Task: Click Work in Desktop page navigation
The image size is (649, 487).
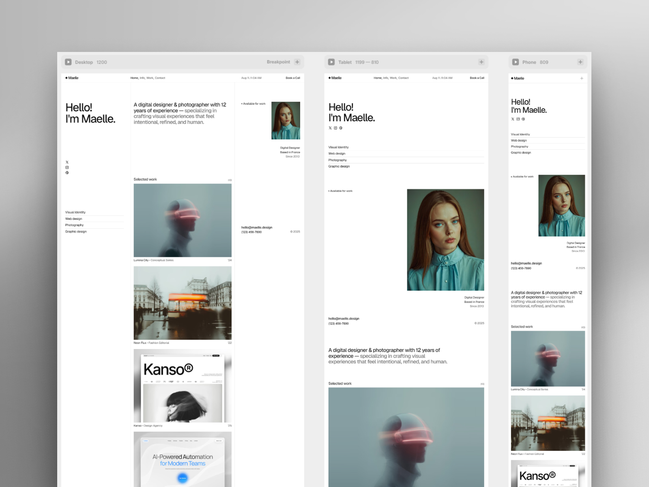Action: coord(150,78)
